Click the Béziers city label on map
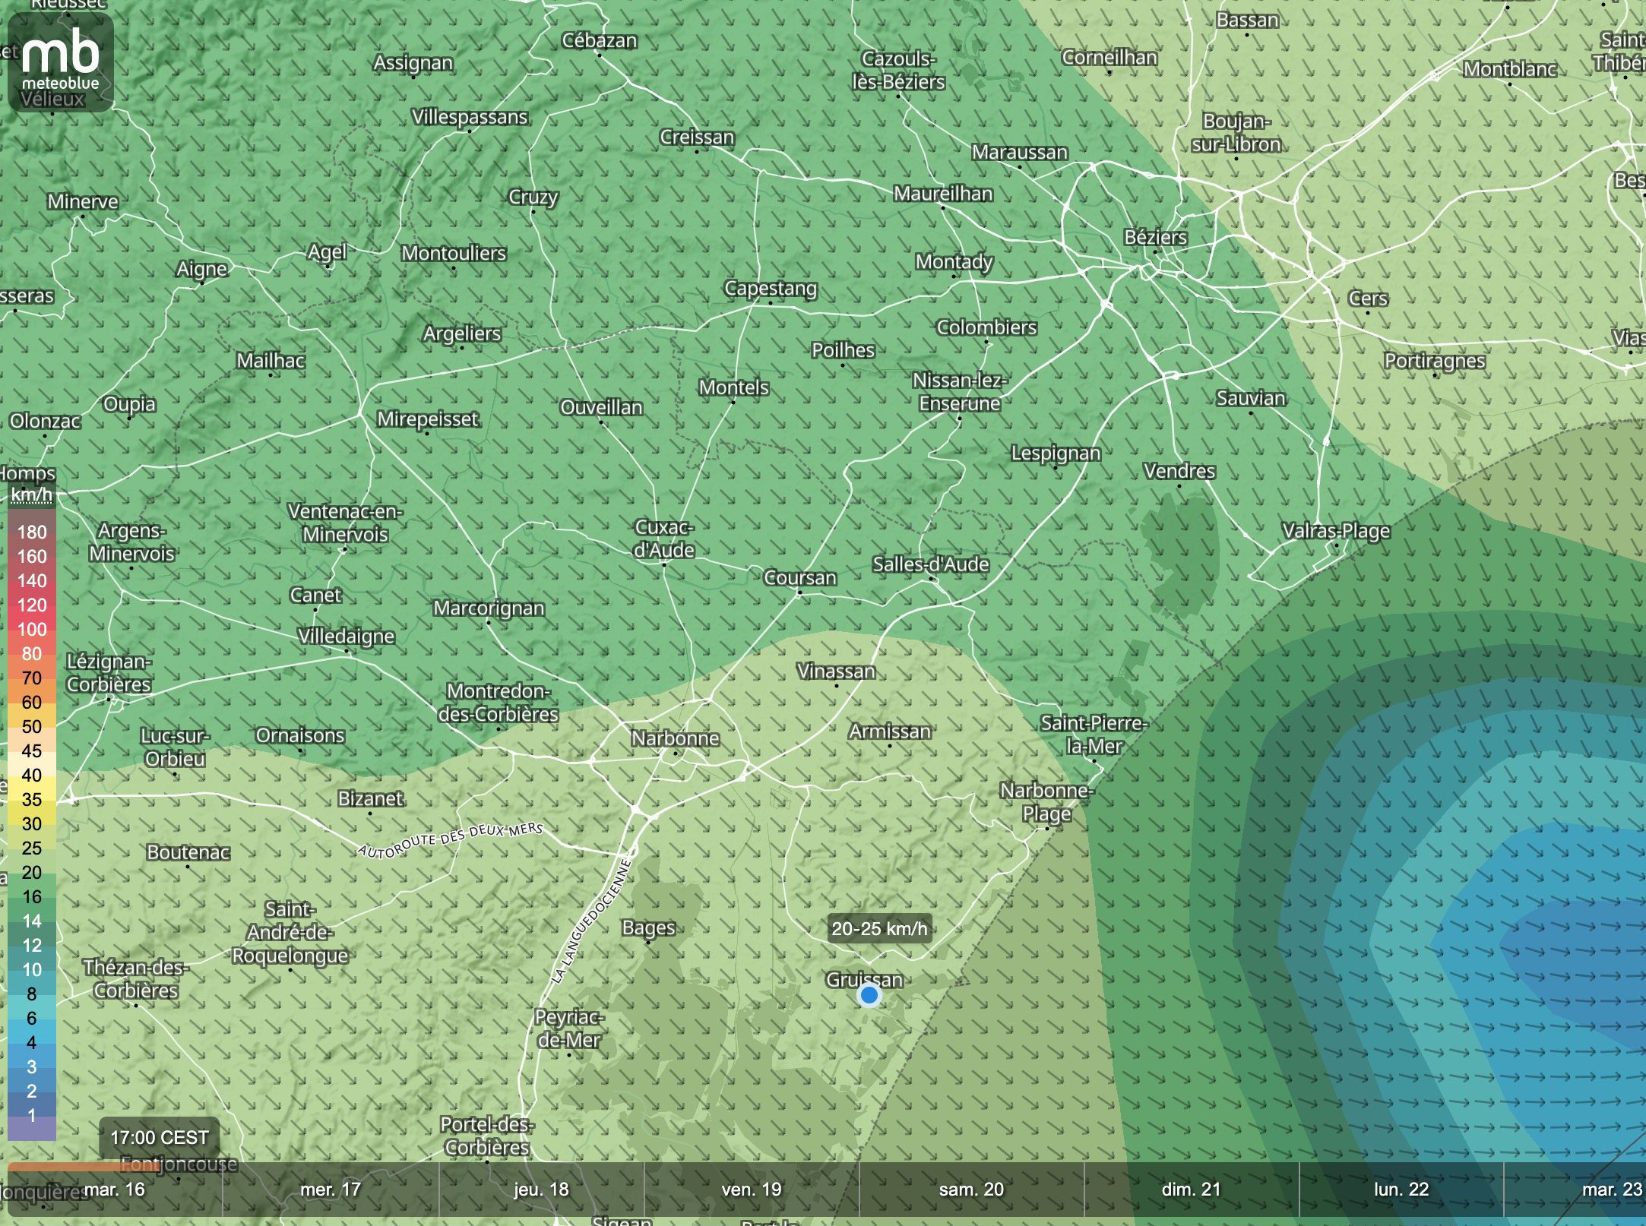 click(x=1155, y=237)
